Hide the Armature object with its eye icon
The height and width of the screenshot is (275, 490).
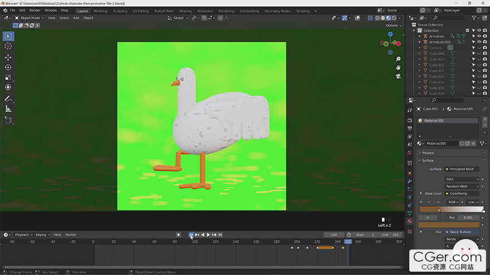[x=478, y=36]
